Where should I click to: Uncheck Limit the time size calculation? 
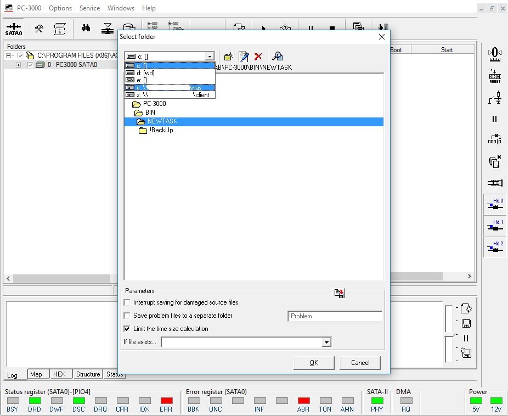tap(127, 329)
